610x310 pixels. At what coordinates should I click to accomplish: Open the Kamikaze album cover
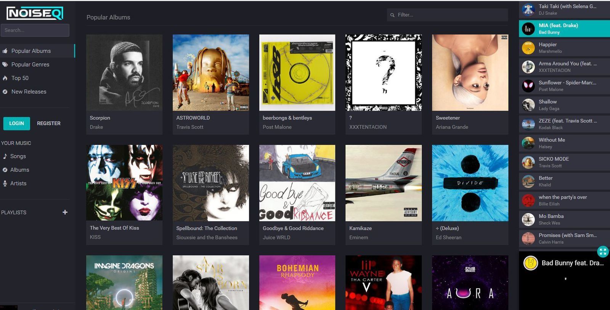pyautogui.click(x=384, y=183)
